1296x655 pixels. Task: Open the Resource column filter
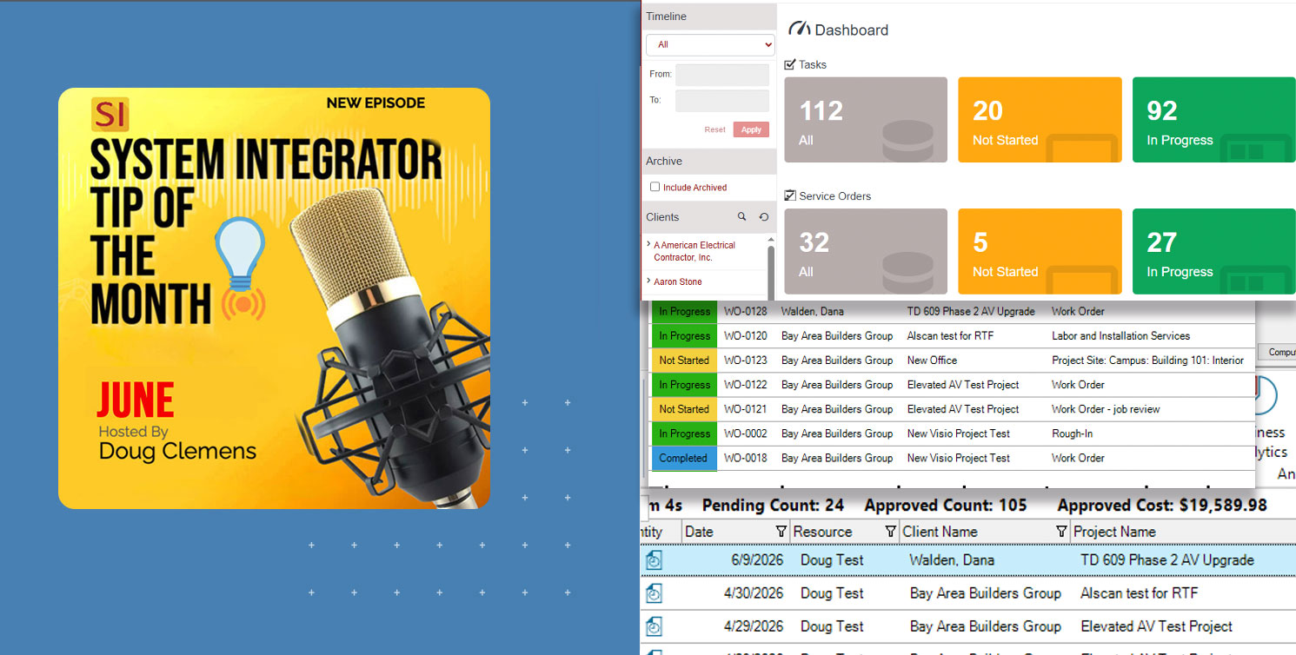(890, 532)
